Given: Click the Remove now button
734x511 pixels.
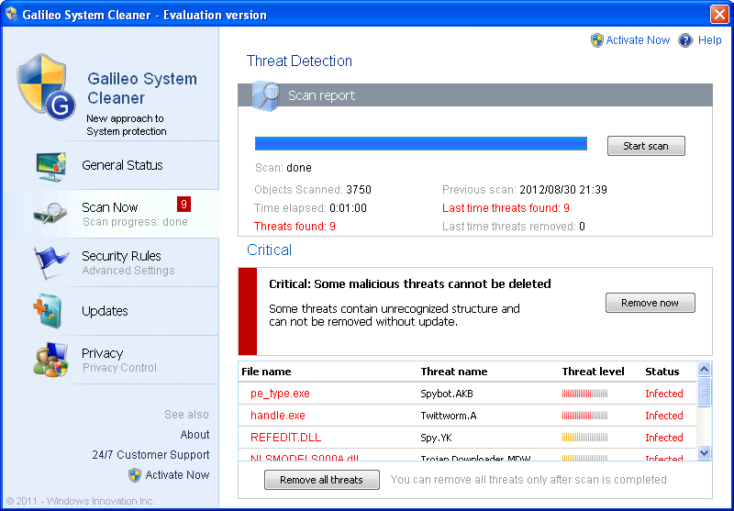Looking at the screenshot, I should click(651, 303).
